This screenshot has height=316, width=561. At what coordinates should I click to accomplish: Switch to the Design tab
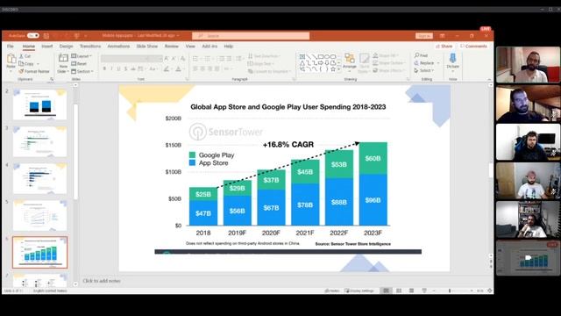pyautogui.click(x=67, y=47)
